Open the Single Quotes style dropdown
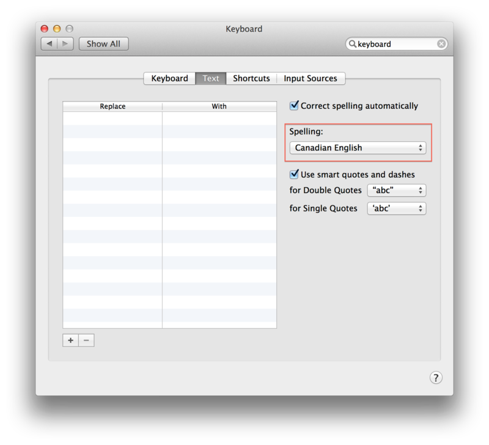 [x=396, y=208]
